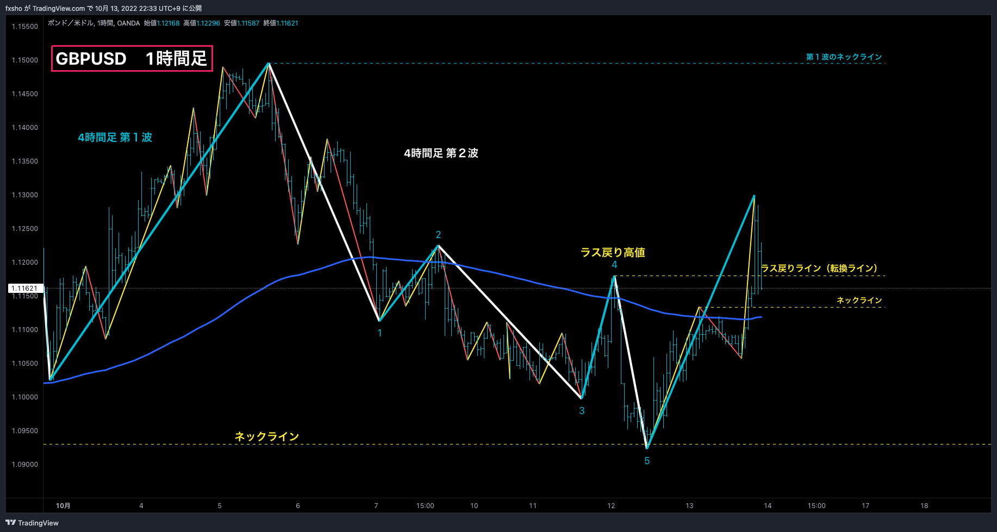Click the wave number 4 label
The image size is (997, 532).
click(614, 265)
